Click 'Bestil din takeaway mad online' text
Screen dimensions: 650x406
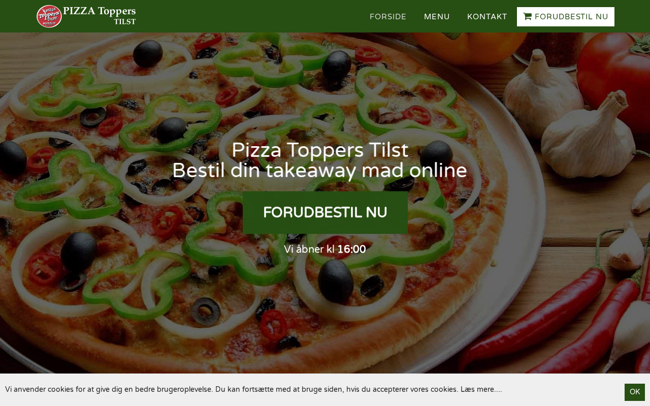pos(319,171)
